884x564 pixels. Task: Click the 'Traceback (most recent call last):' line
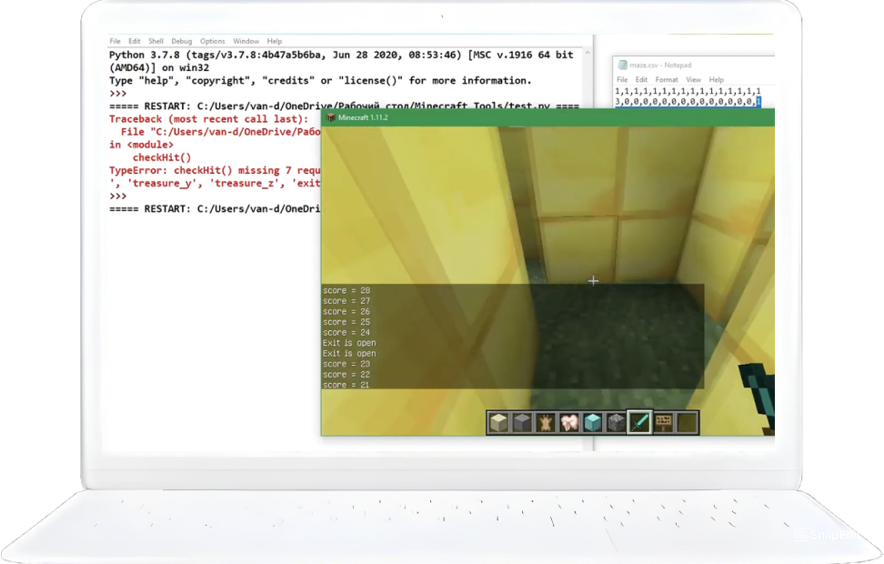[208, 119]
